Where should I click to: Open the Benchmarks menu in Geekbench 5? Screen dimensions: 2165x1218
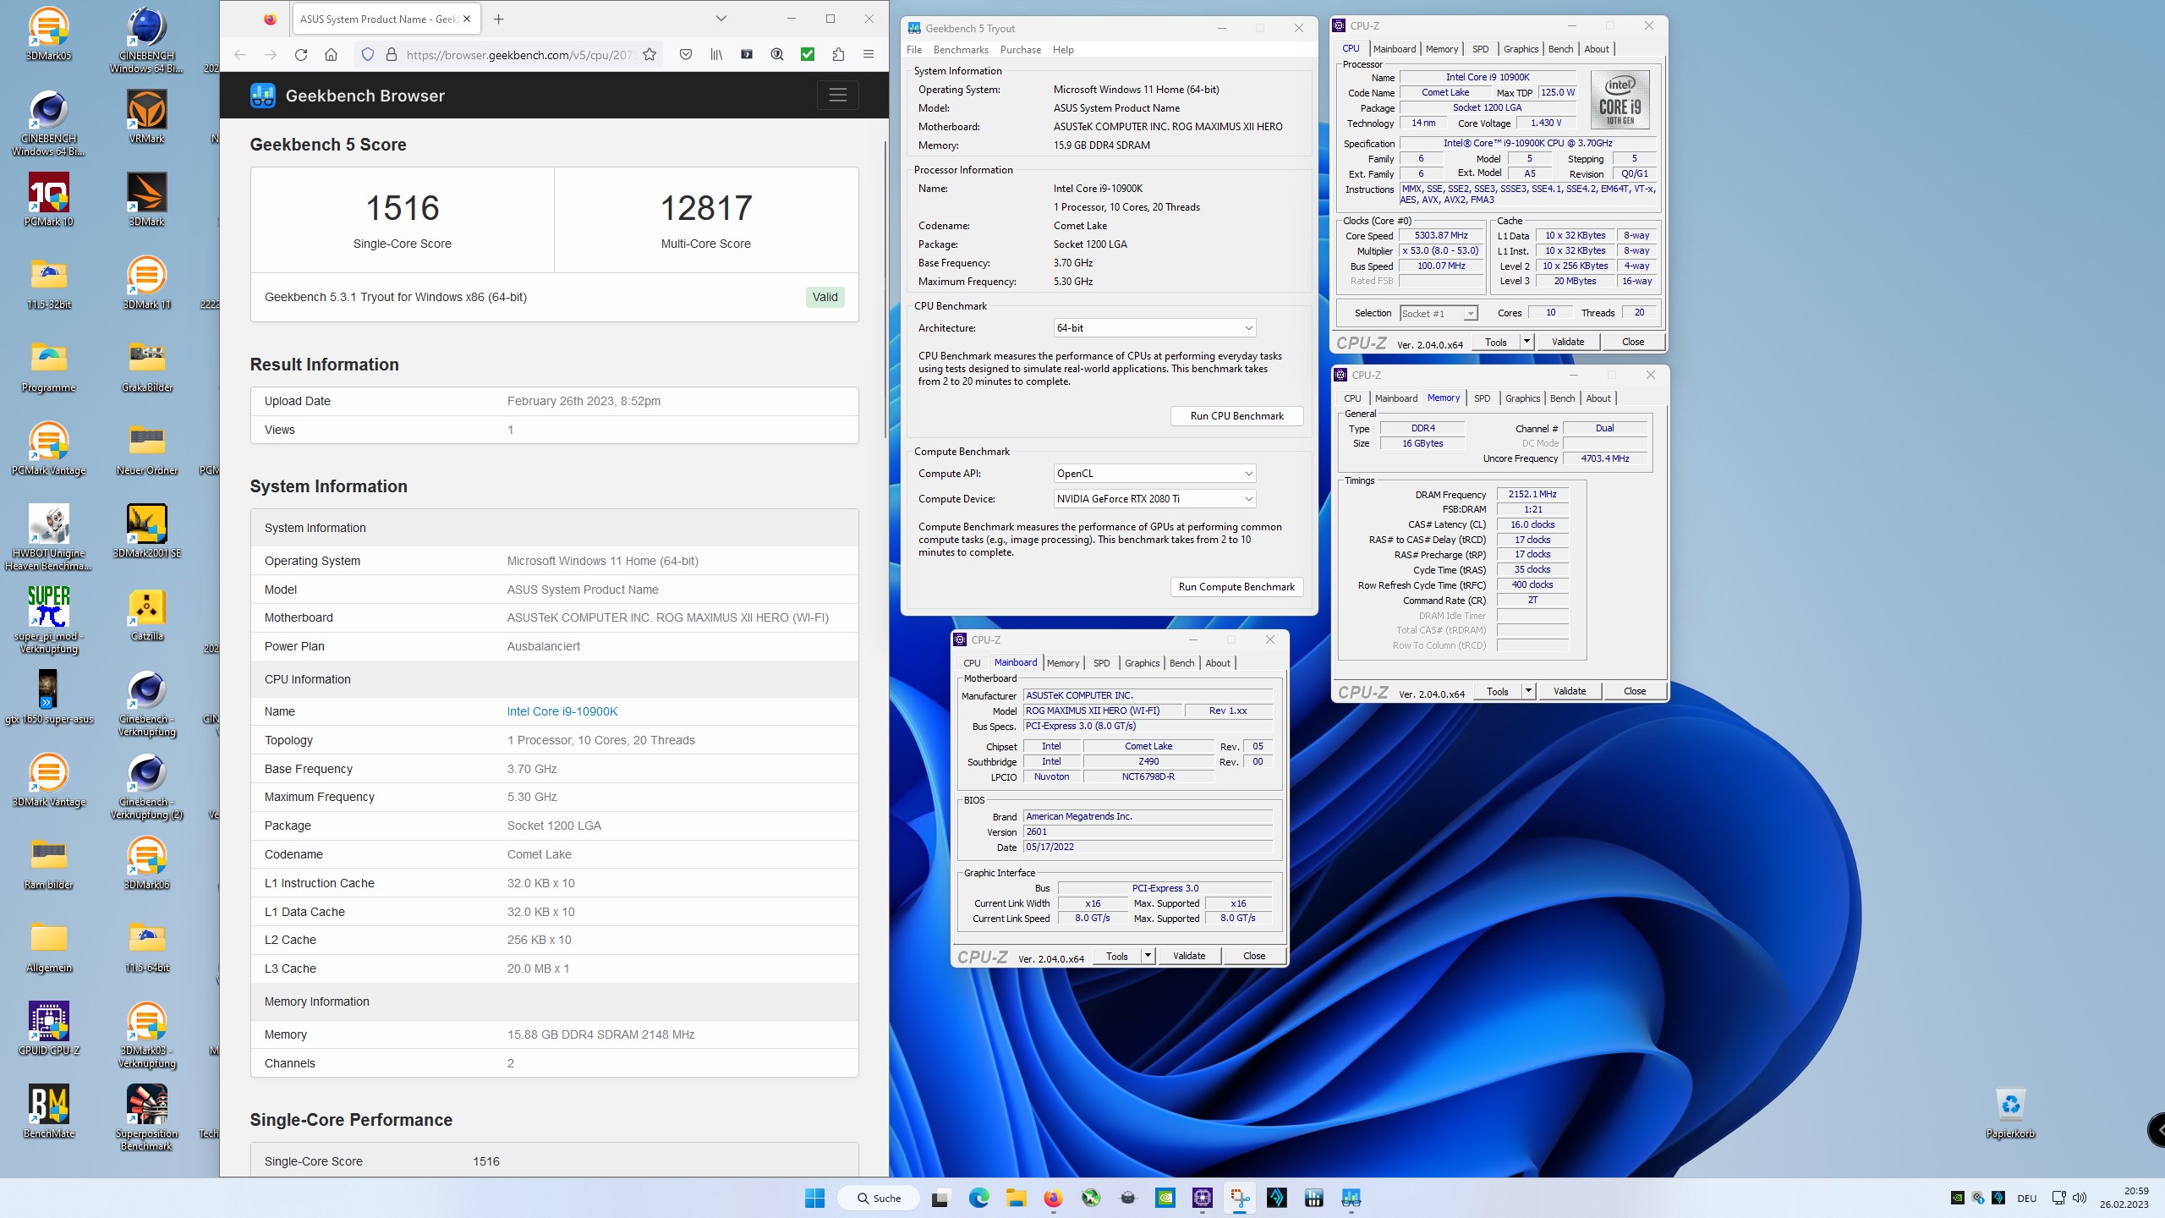tap(961, 50)
